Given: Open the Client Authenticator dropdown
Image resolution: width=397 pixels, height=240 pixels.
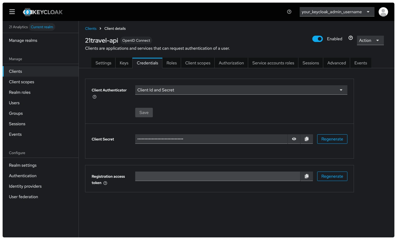Looking at the screenshot, I should 241,90.
